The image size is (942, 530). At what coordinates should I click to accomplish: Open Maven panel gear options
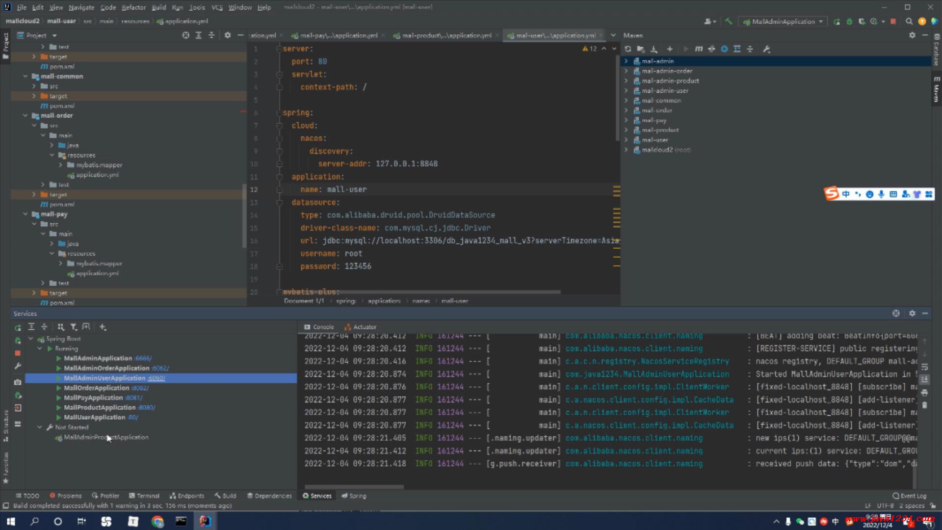pos(912,35)
